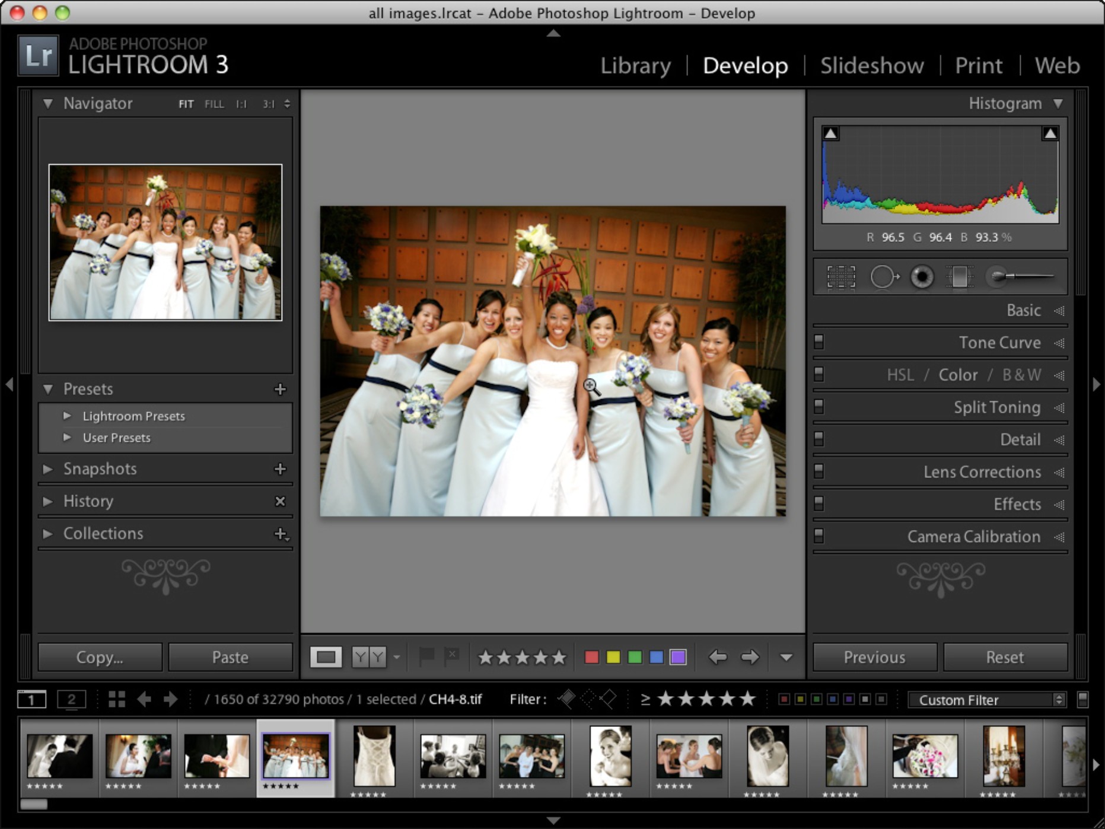Viewport: 1105px width, 829px height.
Task: Toggle Camera Calibration panel switch
Action: 819,536
